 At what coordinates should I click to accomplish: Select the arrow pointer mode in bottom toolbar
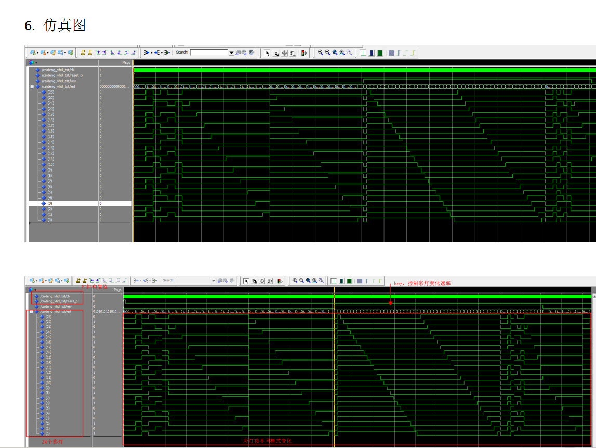(247, 281)
